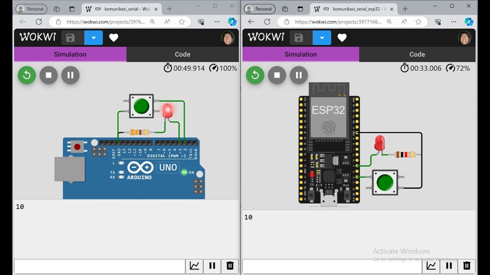Pause simulation in left Wokwi window
Screen dimensions: 490x275
pyautogui.click(x=70, y=75)
